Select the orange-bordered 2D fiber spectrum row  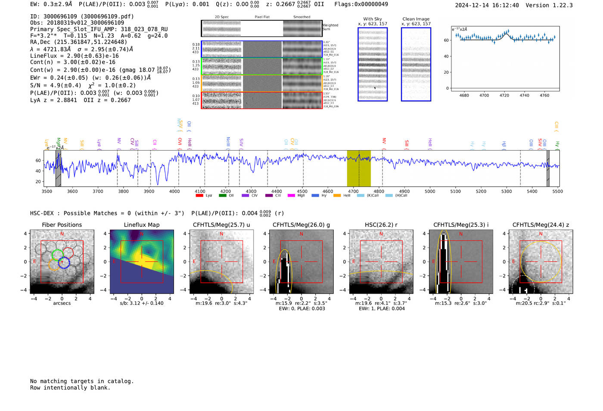tap(261, 83)
